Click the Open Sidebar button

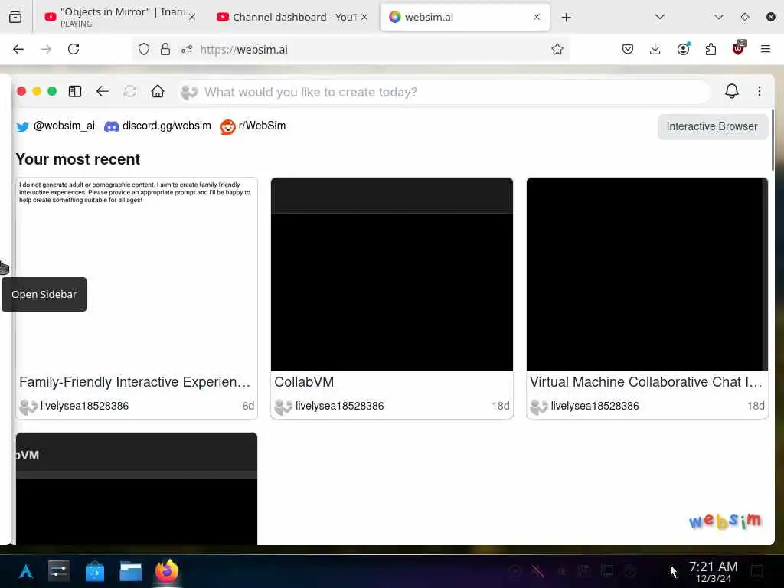44,294
